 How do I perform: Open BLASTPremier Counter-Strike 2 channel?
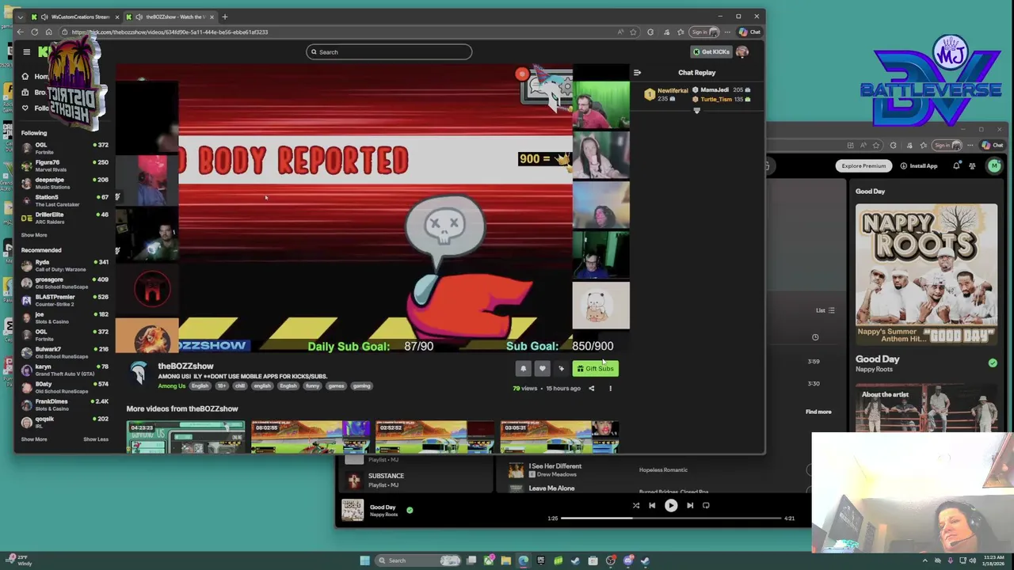click(65, 300)
